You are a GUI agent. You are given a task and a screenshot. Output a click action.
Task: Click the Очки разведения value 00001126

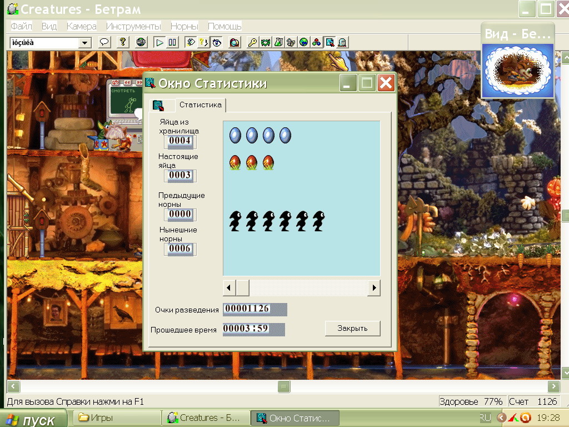254,309
